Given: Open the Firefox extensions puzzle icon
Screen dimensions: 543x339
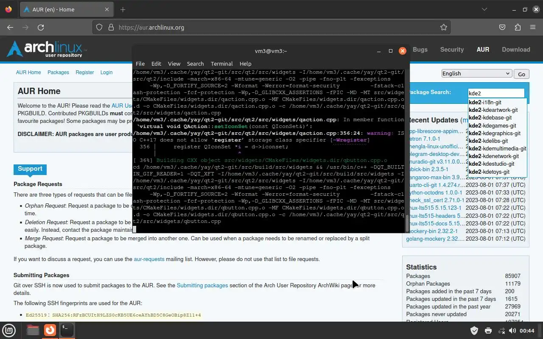Looking at the screenshot, I should tap(518, 27).
